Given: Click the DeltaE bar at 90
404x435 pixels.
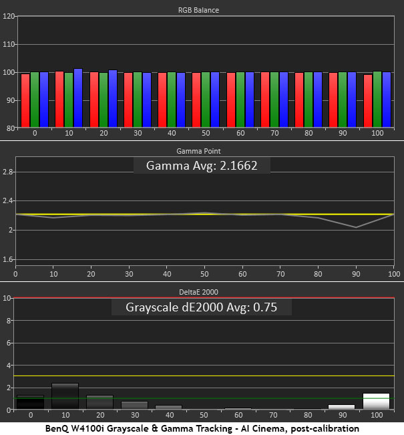Looking at the screenshot, I should pyautogui.click(x=342, y=406).
